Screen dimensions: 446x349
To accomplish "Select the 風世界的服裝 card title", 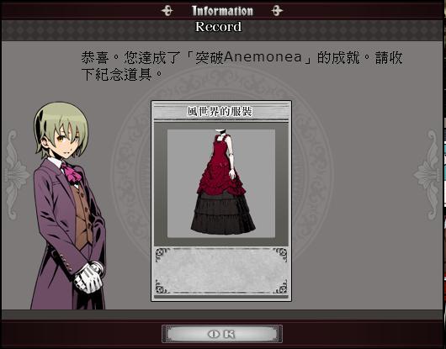I will point(220,111).
